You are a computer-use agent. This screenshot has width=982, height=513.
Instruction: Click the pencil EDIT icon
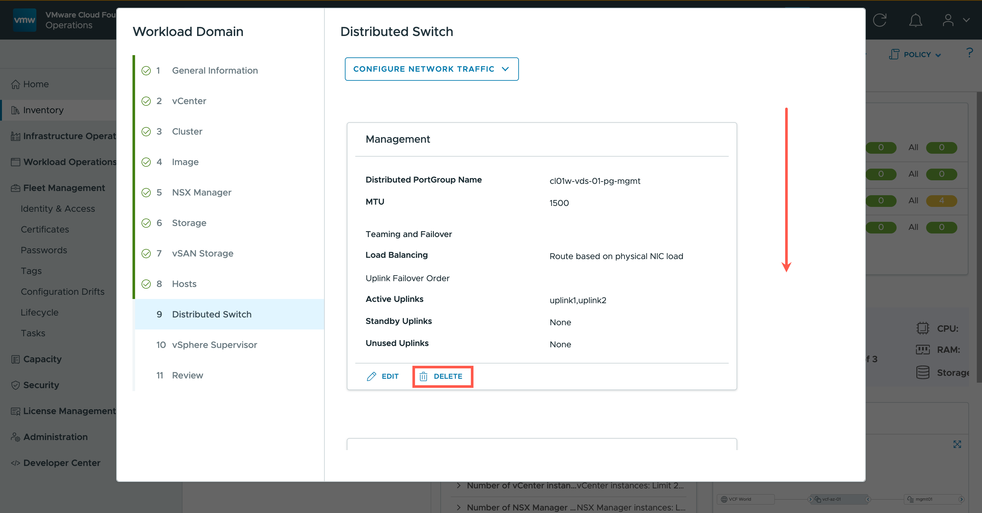371,376
